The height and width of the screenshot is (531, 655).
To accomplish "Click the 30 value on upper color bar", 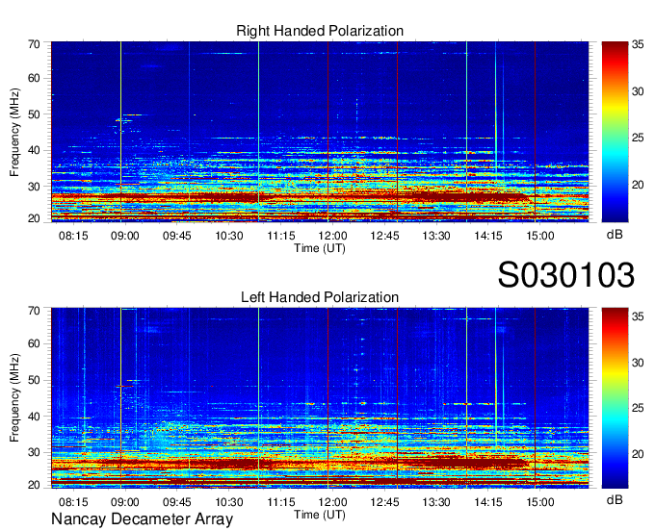I will tap(638, 91).
